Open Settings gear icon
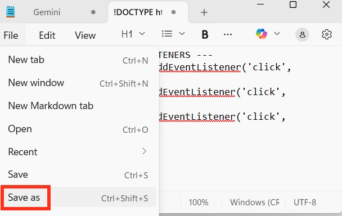The width and height of the screenshot is (342, 216). (327, 34)
